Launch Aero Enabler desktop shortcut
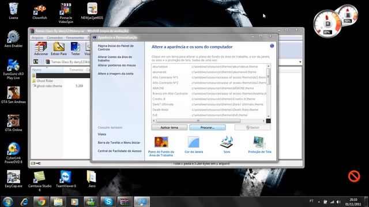Viewport: 369px width, 207px height. [13, 39]
